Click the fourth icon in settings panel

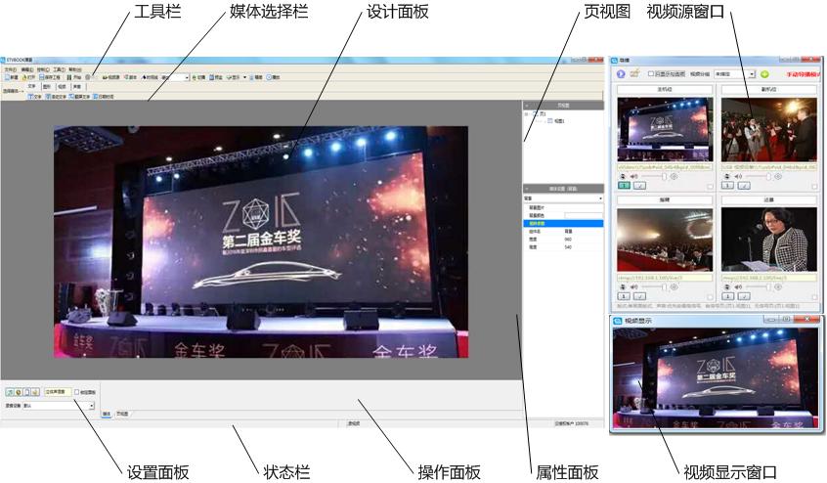[x=35, y=392]
